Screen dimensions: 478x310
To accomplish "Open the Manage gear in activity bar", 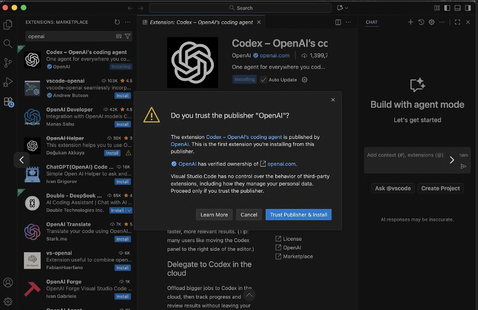I will 8,302.
